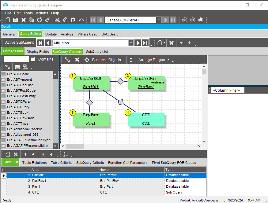The width and height of the screenshot is (268, 203).
Task: Click the Refresh icon in main toolbar
Action: click(40, 20)
